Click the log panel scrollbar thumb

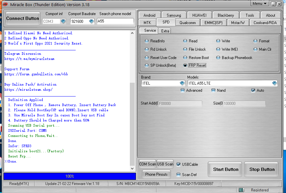click(x=132, y=124)
